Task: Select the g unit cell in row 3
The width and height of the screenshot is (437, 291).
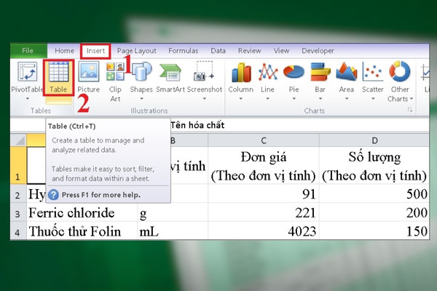Action: pos(173,212)
